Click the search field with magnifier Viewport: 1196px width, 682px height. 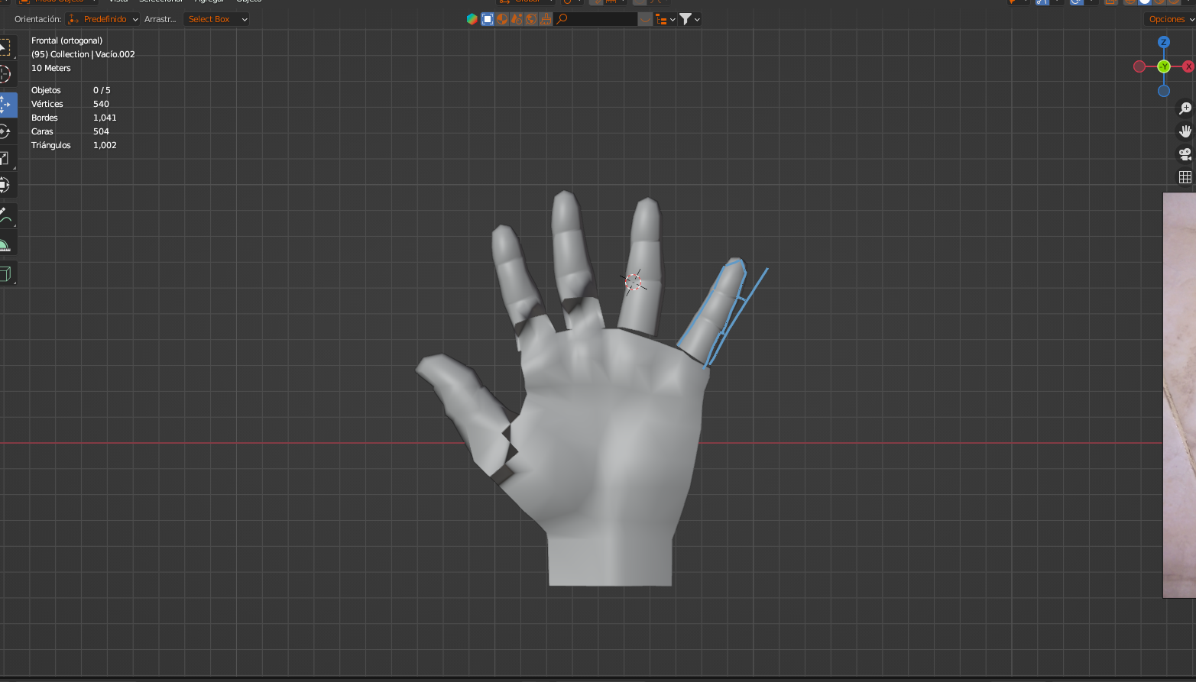[596, 19]
